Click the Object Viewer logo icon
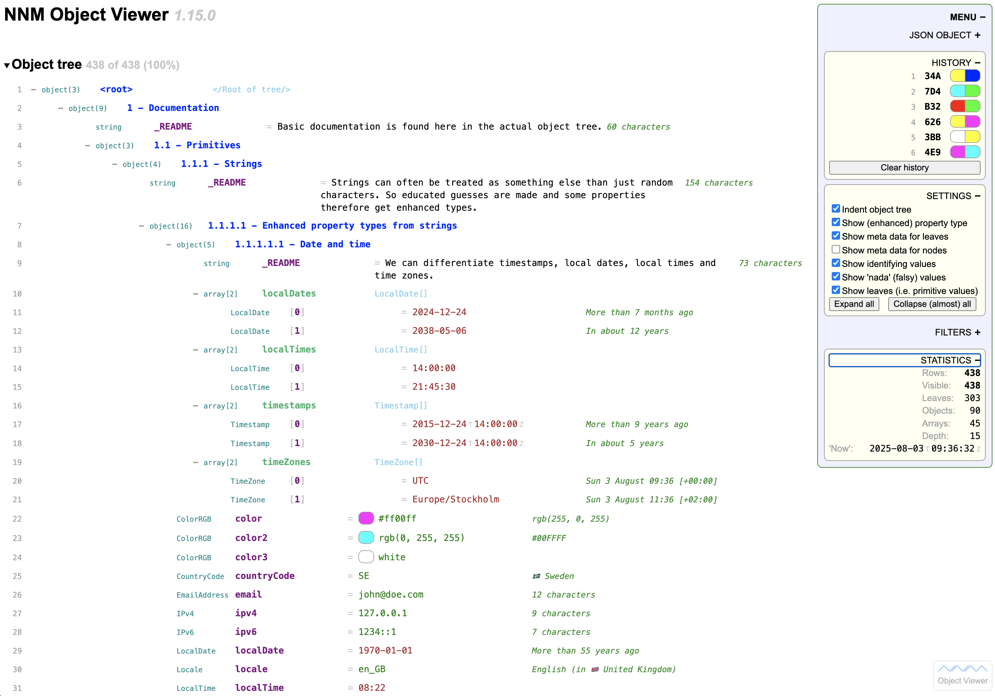This screenshot has width=995, height=696. [x=962, y=675]
